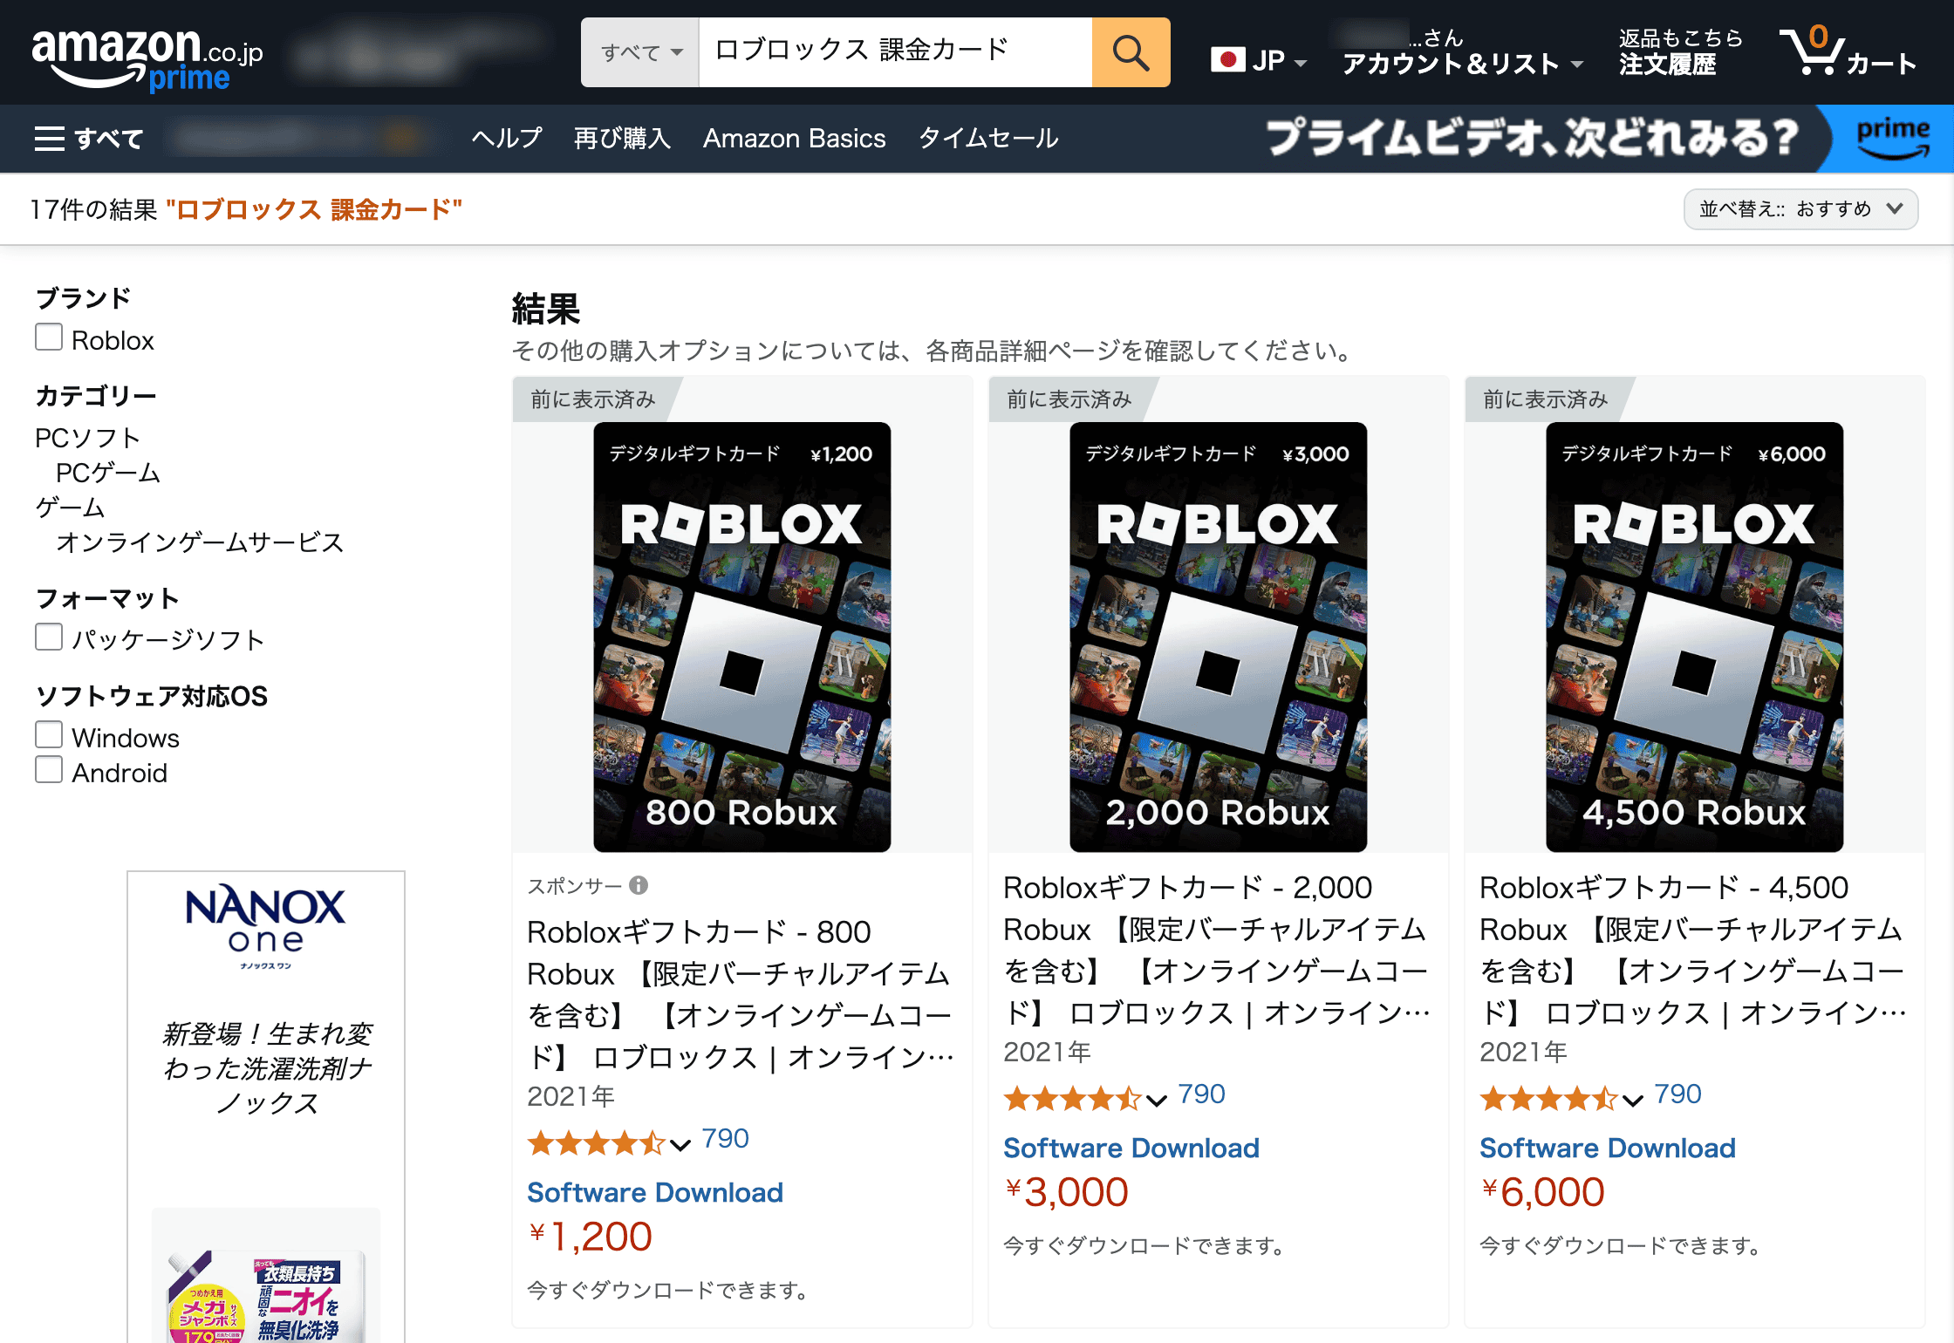Screen dimensions: 1954x1343
Task: Open タイムセール in navigation bar
Action: [988, 138]
